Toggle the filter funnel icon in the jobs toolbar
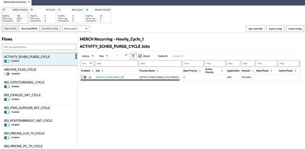Screen dimensions: 305x149 click(x=133, y=56)
